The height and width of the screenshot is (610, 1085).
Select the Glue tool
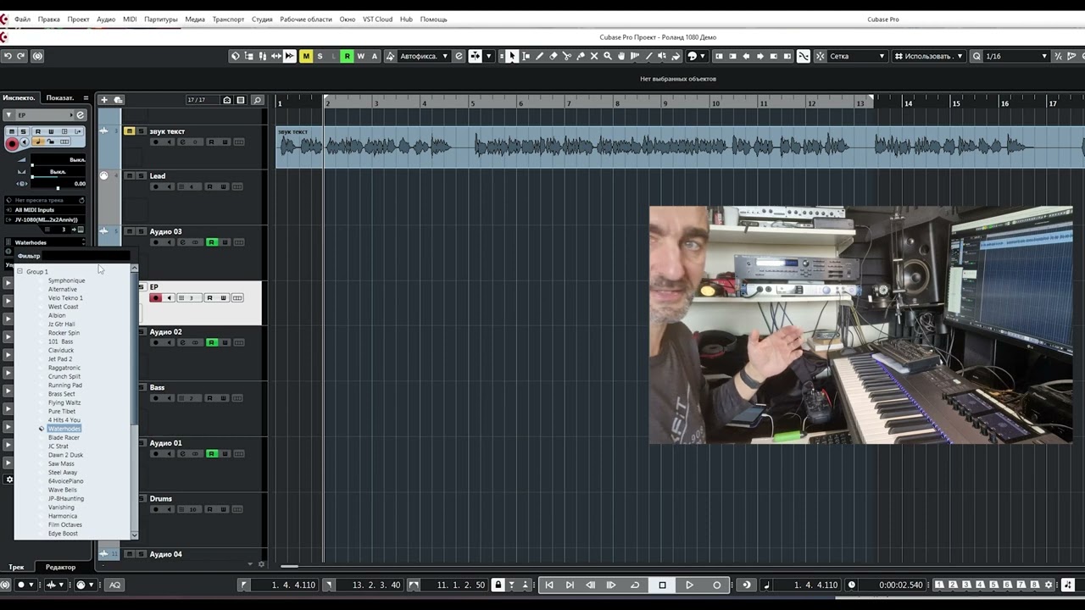pos(581,56)
